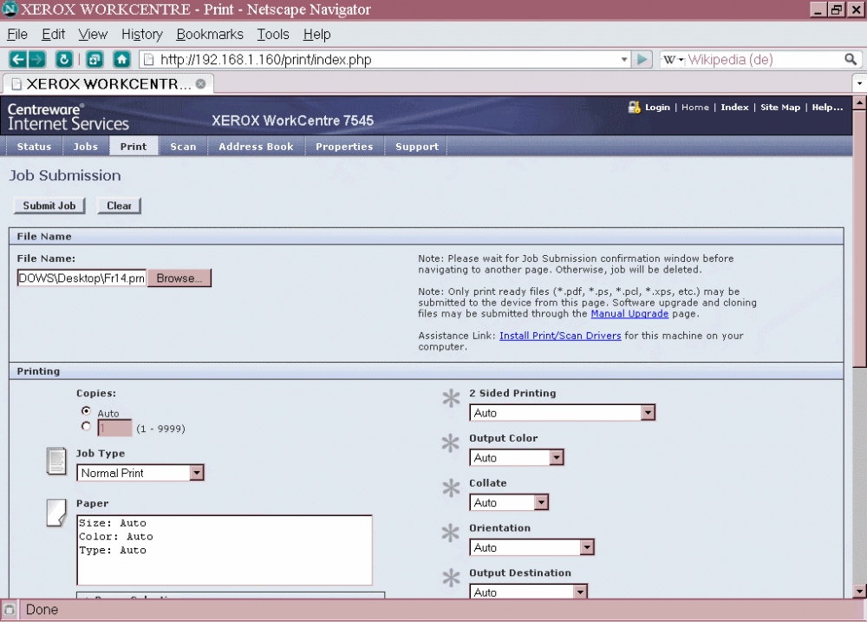867x622 pixels.
Task: Click the Home icon in the browser toolbar
Action: [x=122, y=60]
